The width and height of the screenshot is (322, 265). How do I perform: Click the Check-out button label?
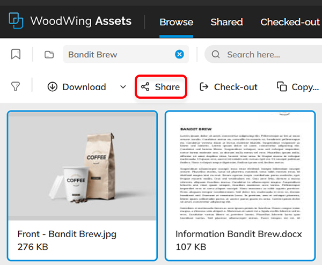(236, 87)
